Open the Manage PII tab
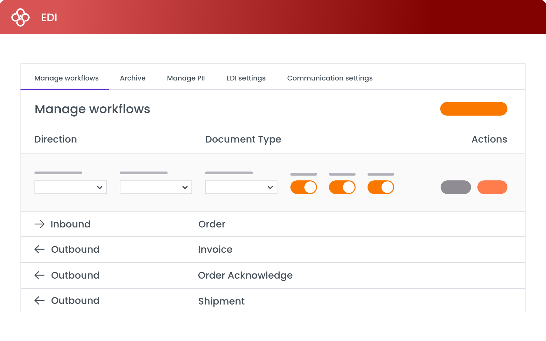 click(186, 78)
